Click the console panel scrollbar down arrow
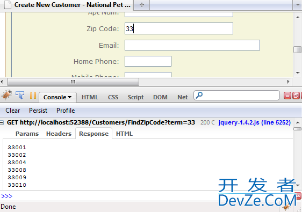Viewport: 302px width, 212px height. pyautogui.click(x=298, y=186)
